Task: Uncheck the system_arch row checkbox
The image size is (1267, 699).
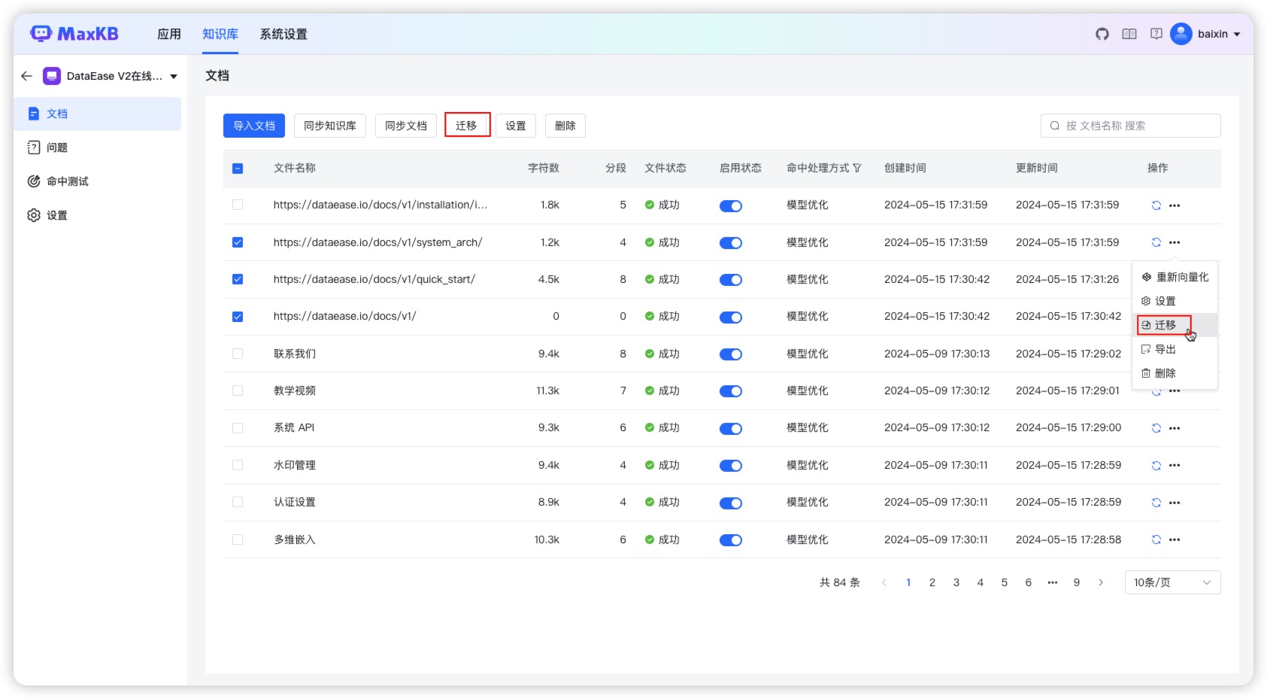Action: (x=238, y=242)
